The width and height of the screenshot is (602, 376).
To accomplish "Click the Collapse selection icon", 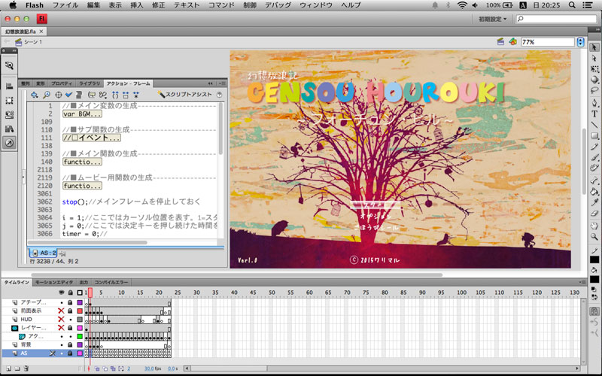I will pos(126,95).
